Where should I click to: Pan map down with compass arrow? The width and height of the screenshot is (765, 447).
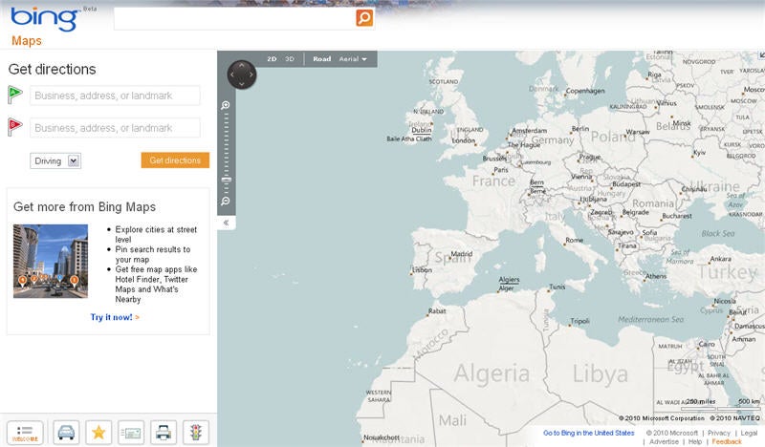(x=242, y=84)
